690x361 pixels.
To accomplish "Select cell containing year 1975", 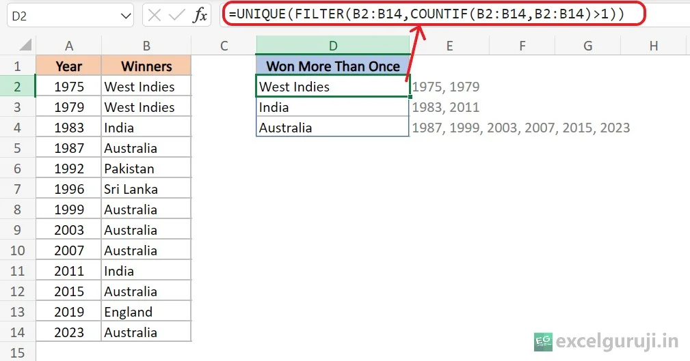I will [68, 87].
